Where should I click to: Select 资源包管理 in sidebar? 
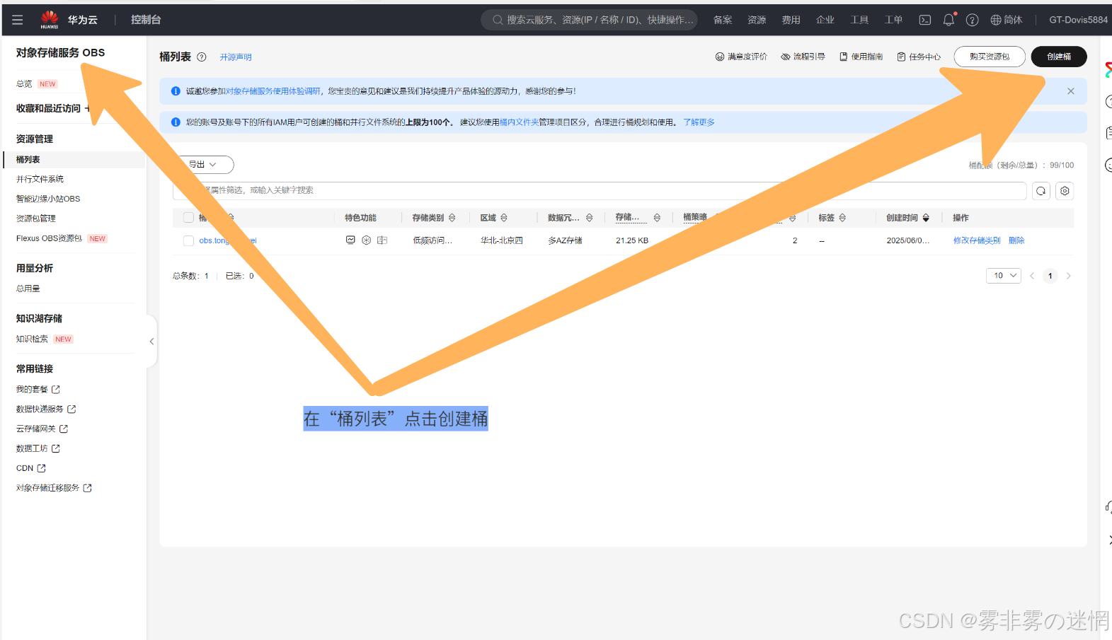click(35, 219)
